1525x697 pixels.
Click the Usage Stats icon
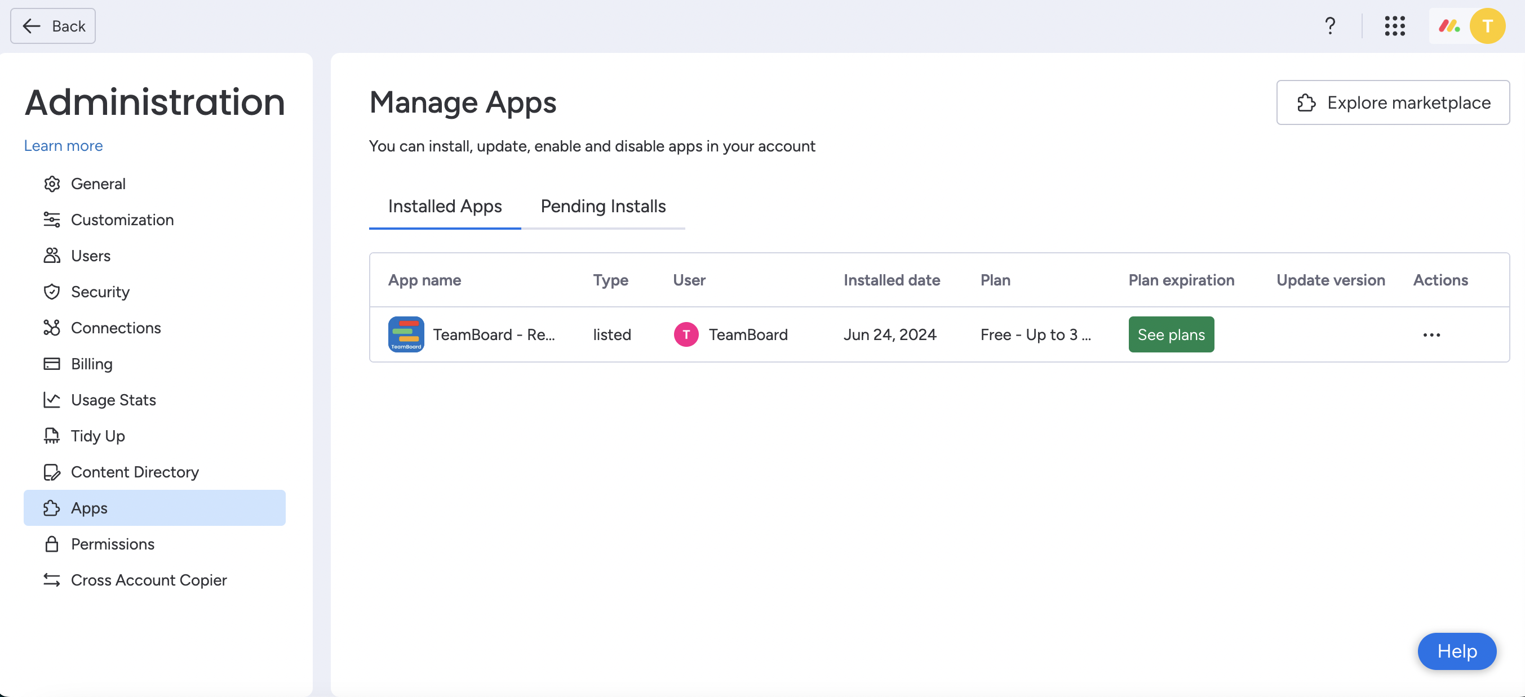click(x=51, y=399)
